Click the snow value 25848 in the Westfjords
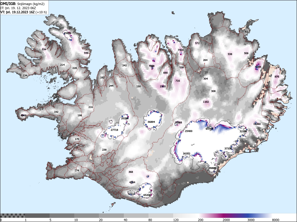The width and height of the screenshot is (297, 222). [67, 33]
